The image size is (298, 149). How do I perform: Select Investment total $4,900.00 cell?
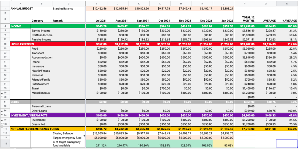coord(245,115)
